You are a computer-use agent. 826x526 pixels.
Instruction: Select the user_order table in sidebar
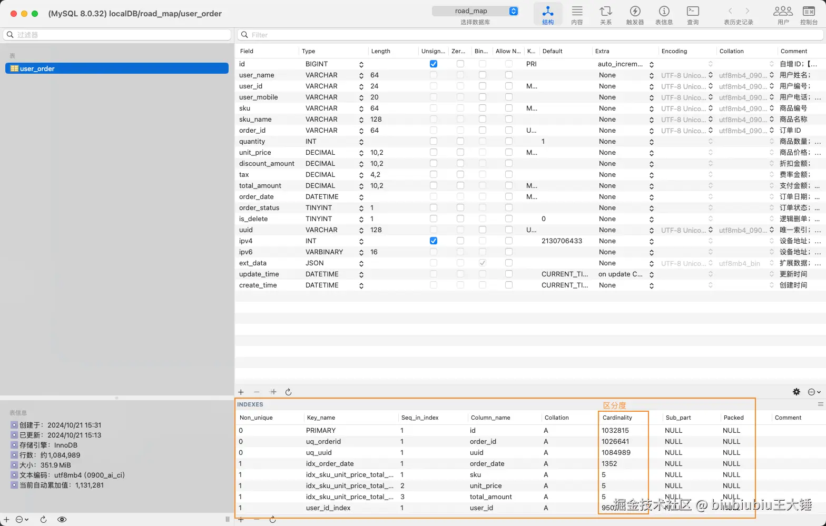tap(117, 68)
